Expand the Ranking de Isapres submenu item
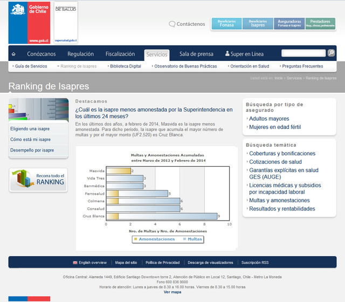Viewport: 345px width, 302px height. 79,66
